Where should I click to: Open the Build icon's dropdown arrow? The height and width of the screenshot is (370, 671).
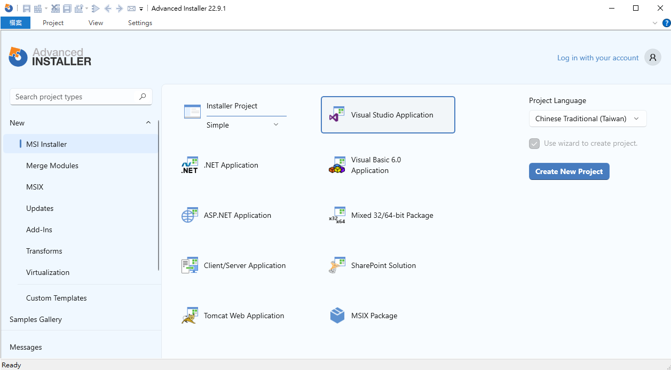[x=46, y=9]
